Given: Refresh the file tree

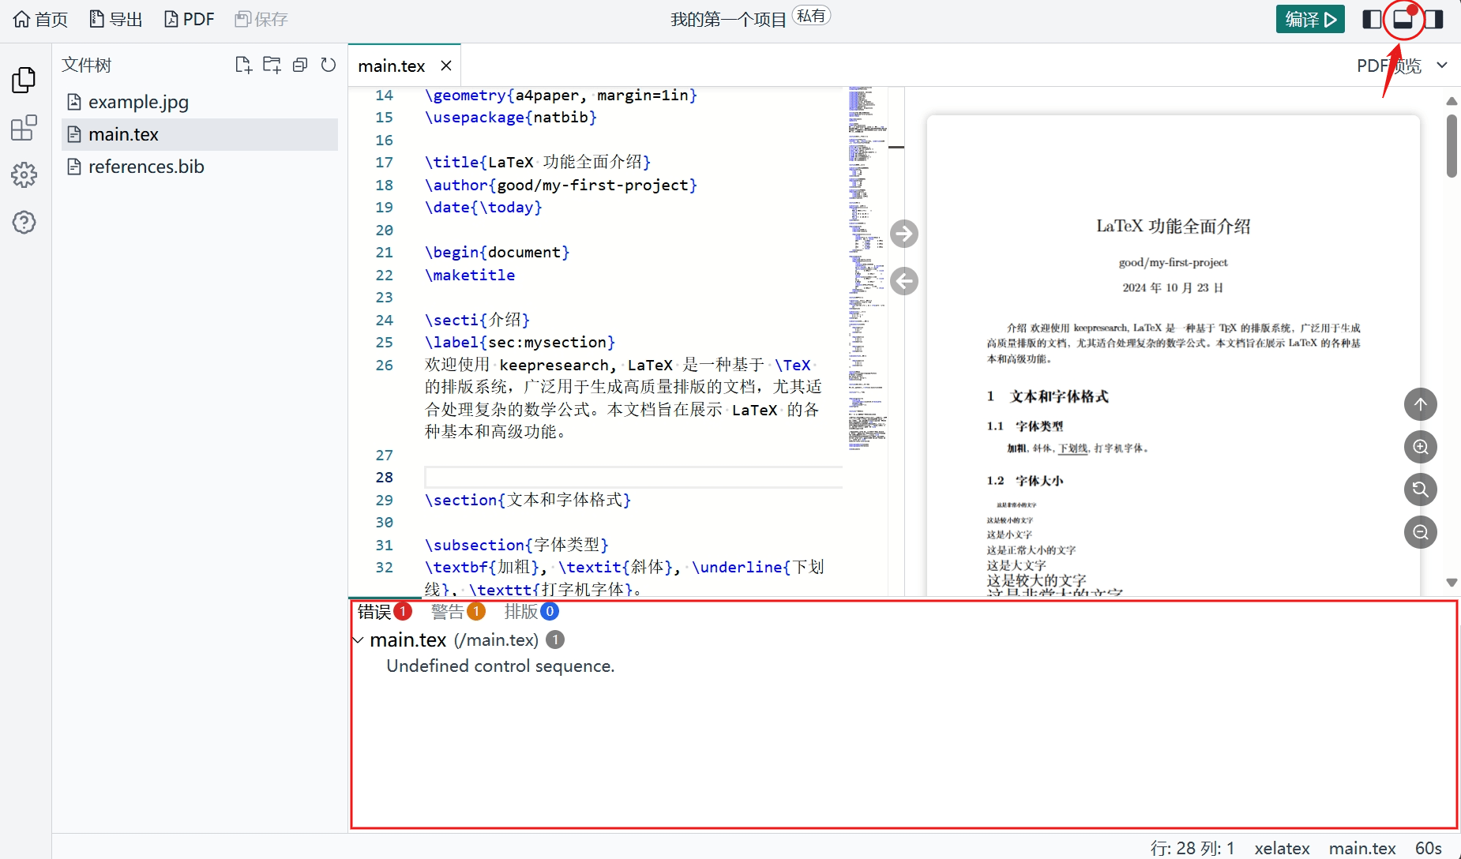Looking at the screenshot, I should pos(329,65).
